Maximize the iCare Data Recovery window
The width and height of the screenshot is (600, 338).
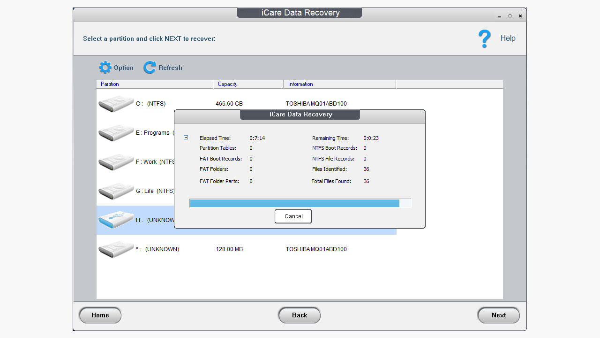coord(510,16)
